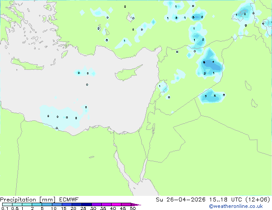Click the '30' legend scale label
This screenshot has width=272, height=210.
pyautogui.click(x=93, y=208)
